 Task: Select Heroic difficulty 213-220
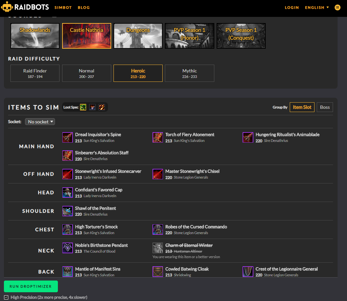tap(138, 73)
